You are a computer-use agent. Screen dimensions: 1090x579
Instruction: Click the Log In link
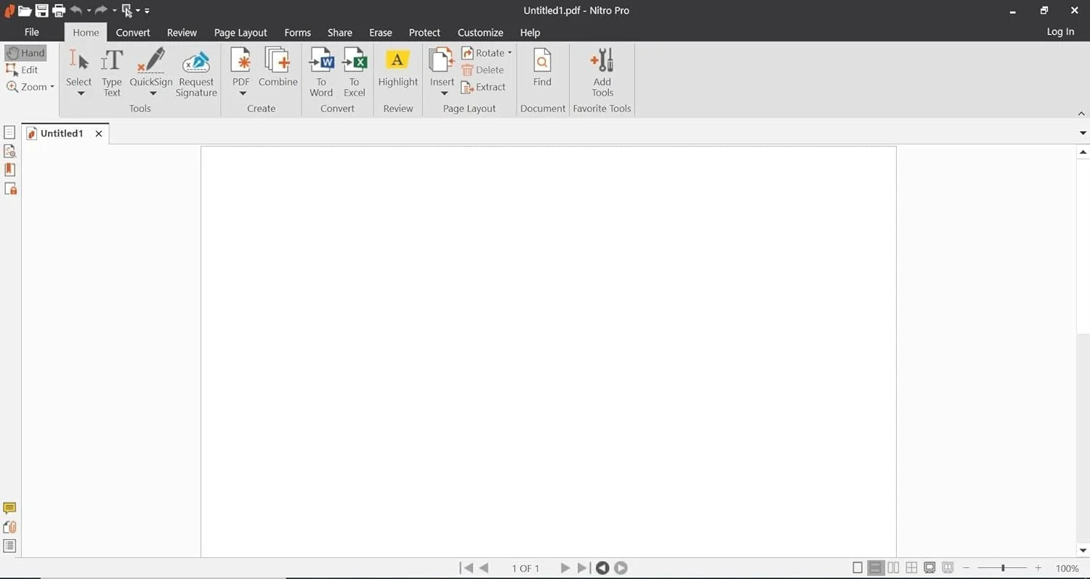1059,32
